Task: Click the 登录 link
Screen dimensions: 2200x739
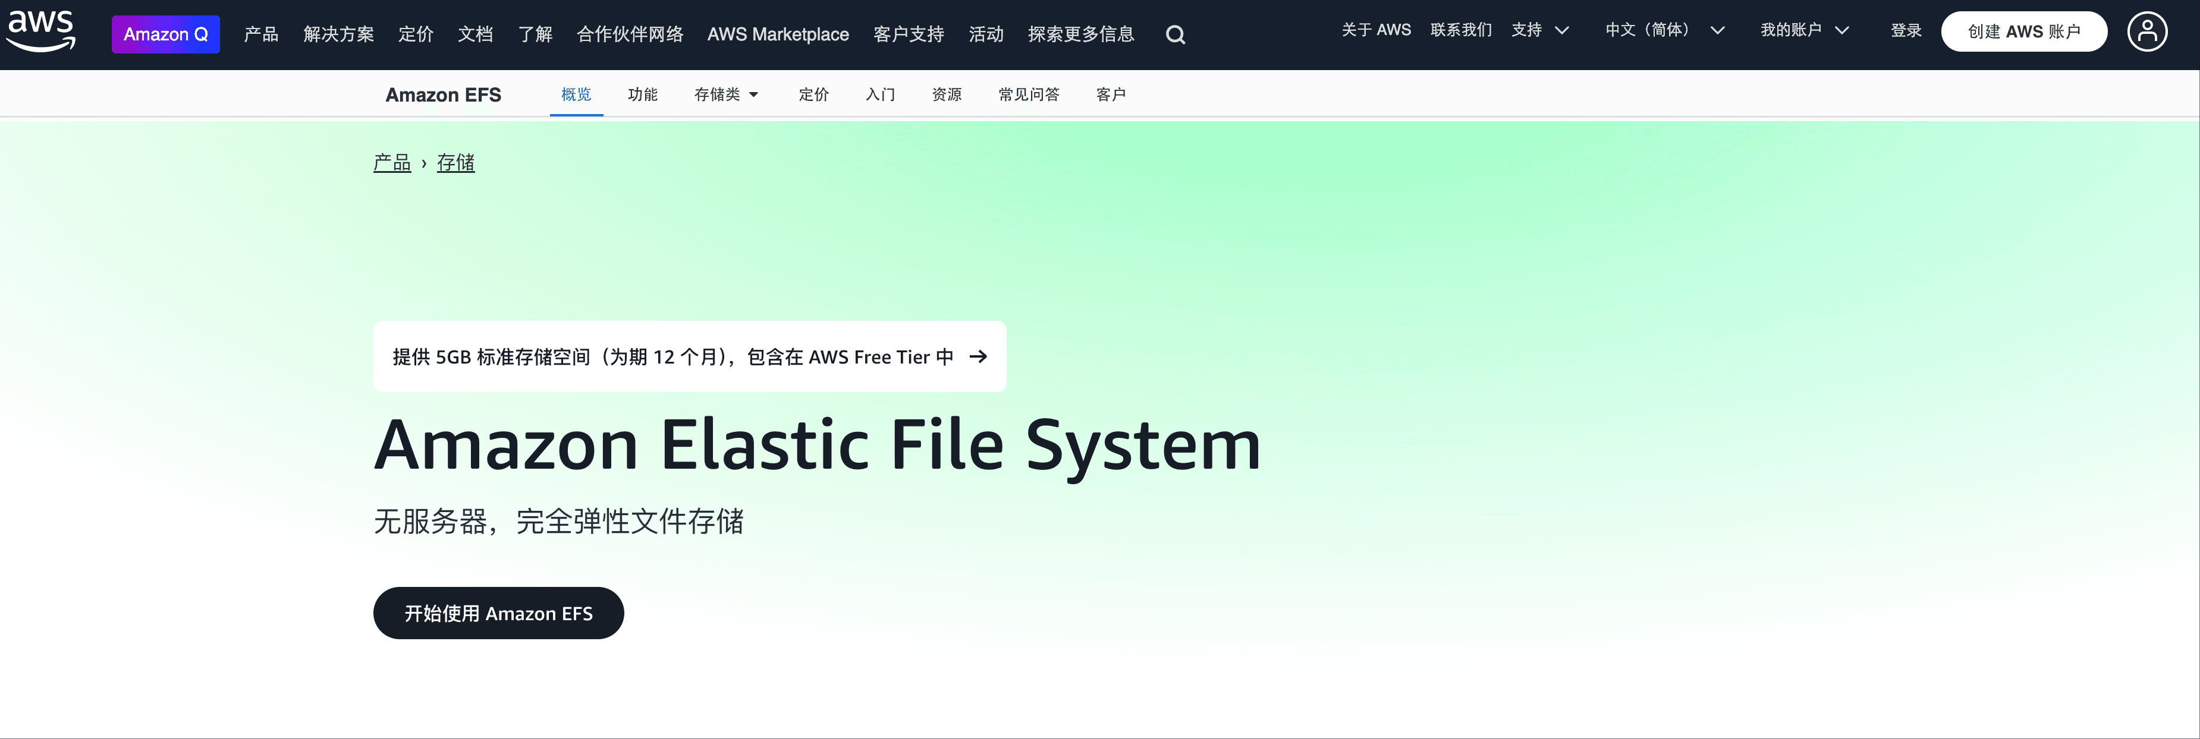Action: click(x=1905, y=31)
